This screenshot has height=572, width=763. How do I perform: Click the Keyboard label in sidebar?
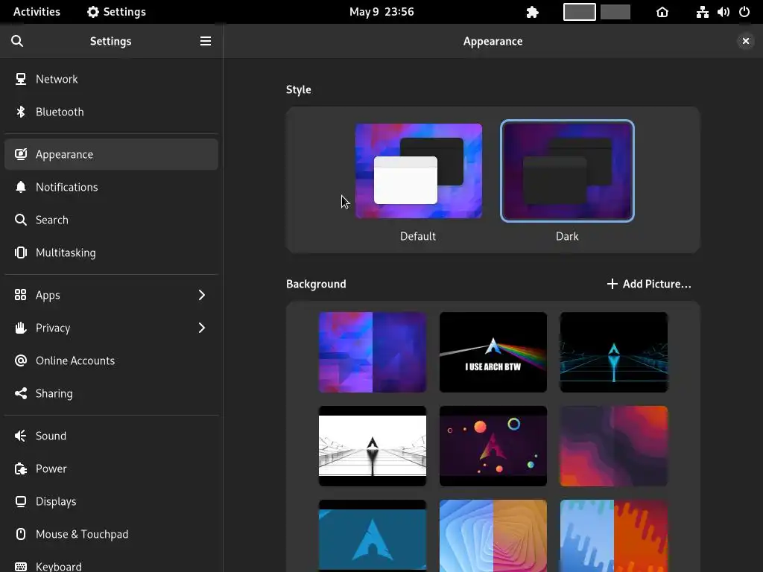[x=59, y=567]
